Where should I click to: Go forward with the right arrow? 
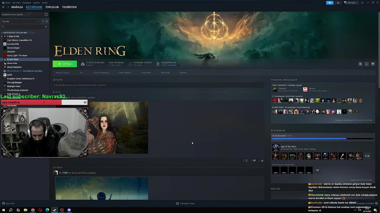coord(8,7)
